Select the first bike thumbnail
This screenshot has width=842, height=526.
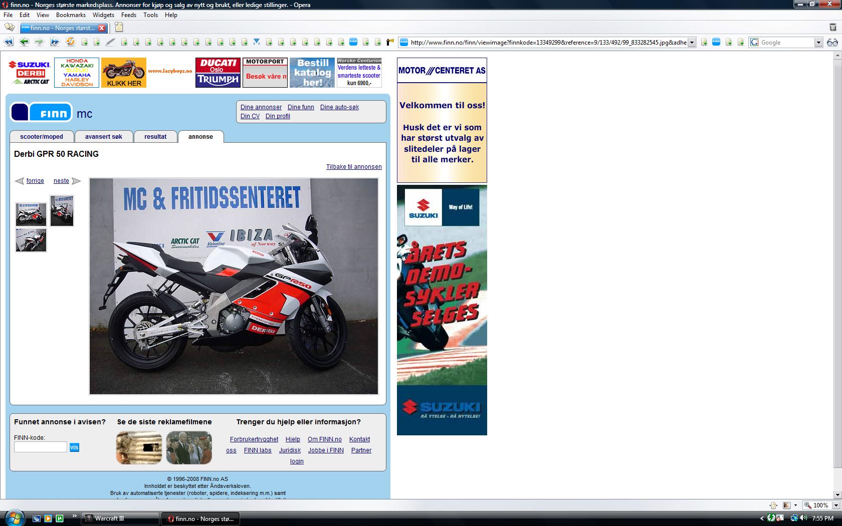(31, 214)
